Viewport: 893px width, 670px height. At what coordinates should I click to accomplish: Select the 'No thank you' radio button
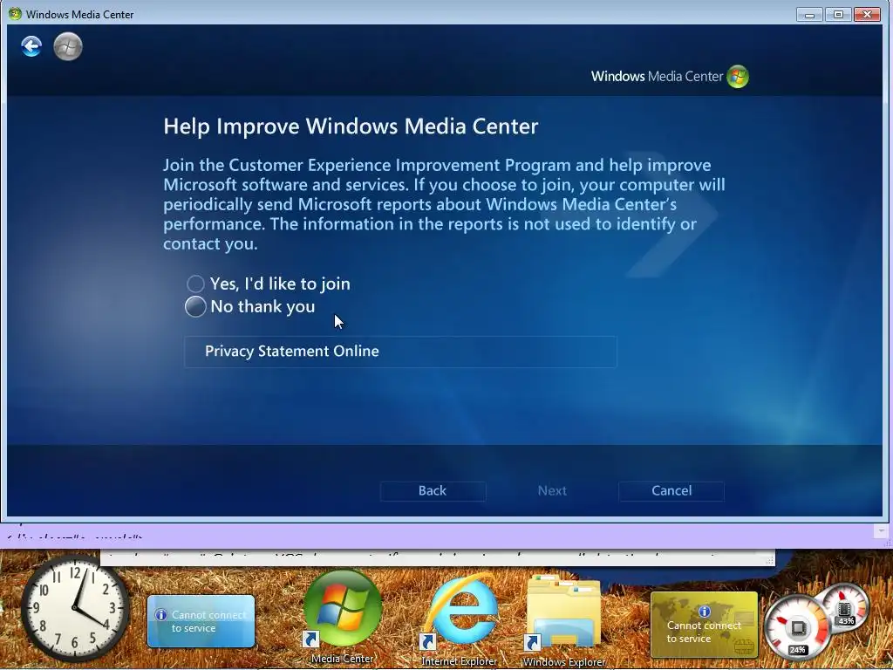(x=195, y=306)
